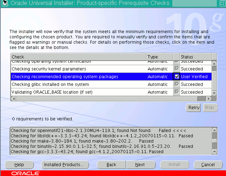
Task: Click the maximize icon in title bar
Action: (x=222, y=3)
